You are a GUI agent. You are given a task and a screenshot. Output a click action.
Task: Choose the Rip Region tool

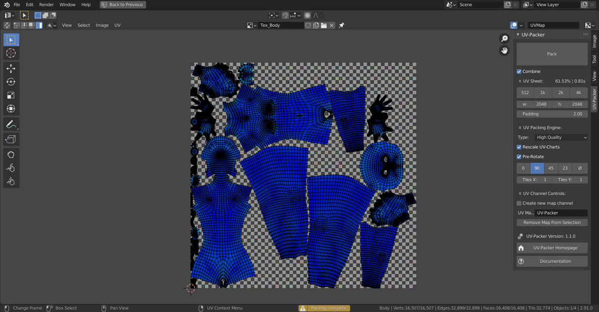pyautogui.click(x=11, y=139)
